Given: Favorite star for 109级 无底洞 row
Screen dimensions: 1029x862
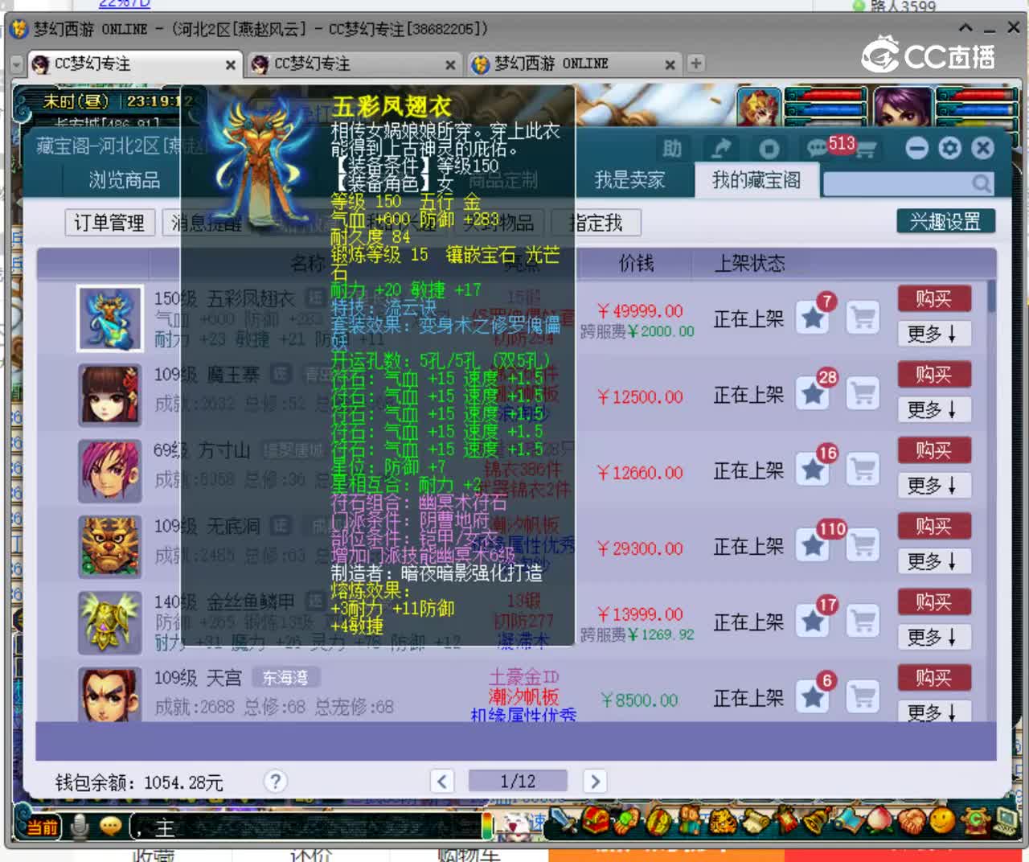Looking at the screenshot, I should [x=814, y=545].
